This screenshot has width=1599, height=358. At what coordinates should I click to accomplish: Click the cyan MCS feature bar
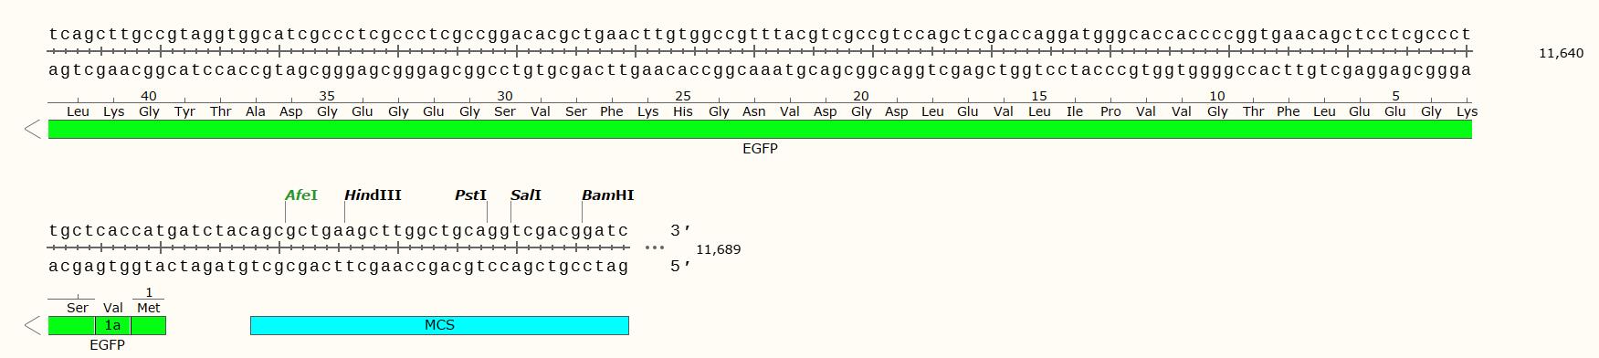439,325
